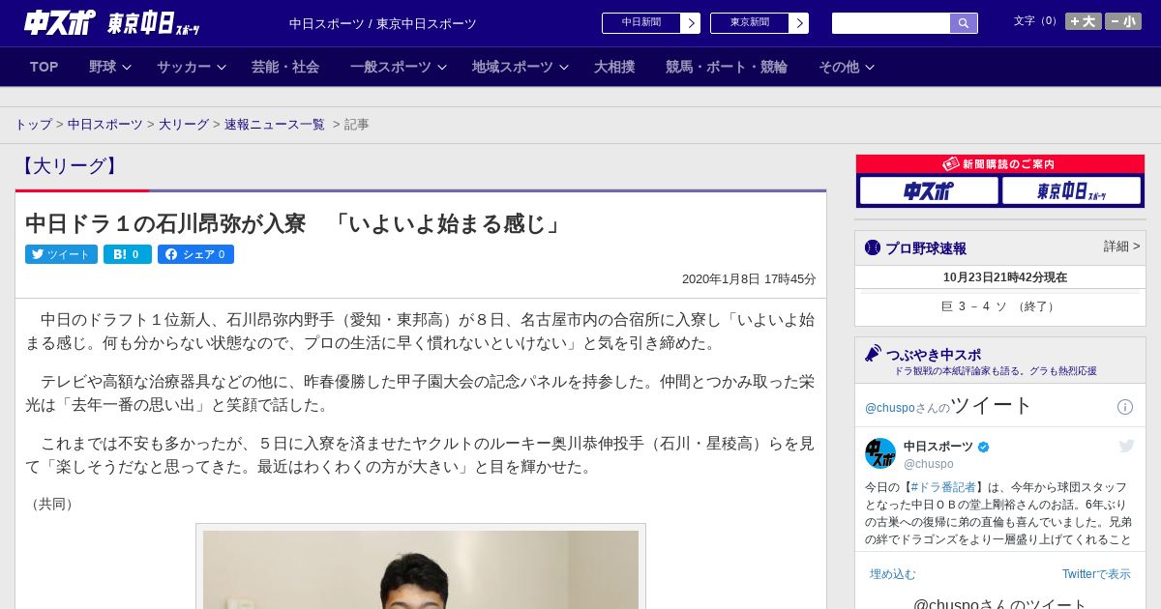
Task: Click 大リーグ breadcrumb link
Action: click(x=184, y=125)
